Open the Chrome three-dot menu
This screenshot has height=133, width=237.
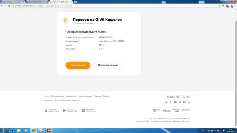[x=235, y=6]
